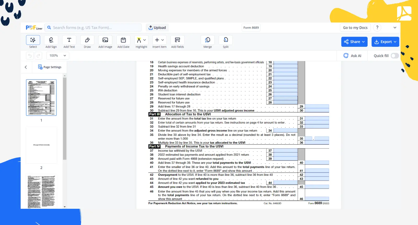The height and width of the screenshot is (225, 418).
Task: Expand the Highlight tool options arrow
Action: coord(145,40)
